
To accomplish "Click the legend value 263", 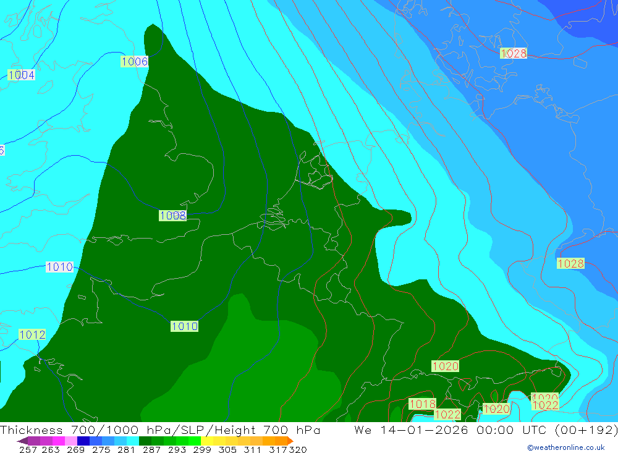I will [x=51, y=450].
